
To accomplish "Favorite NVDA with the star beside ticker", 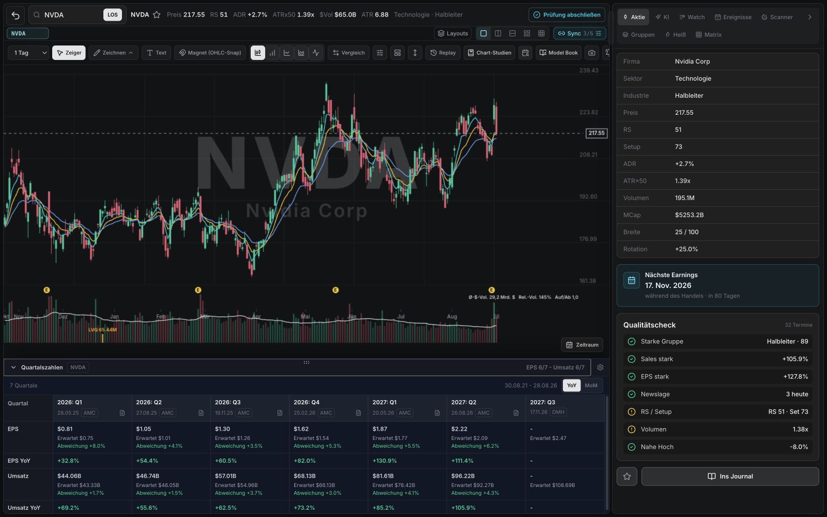I will pos(157,15).
